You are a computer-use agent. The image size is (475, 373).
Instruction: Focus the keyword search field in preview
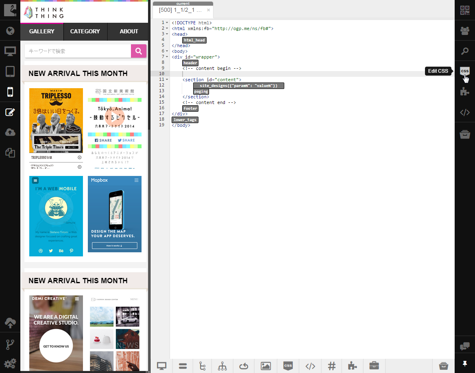[x=78, y=51]
